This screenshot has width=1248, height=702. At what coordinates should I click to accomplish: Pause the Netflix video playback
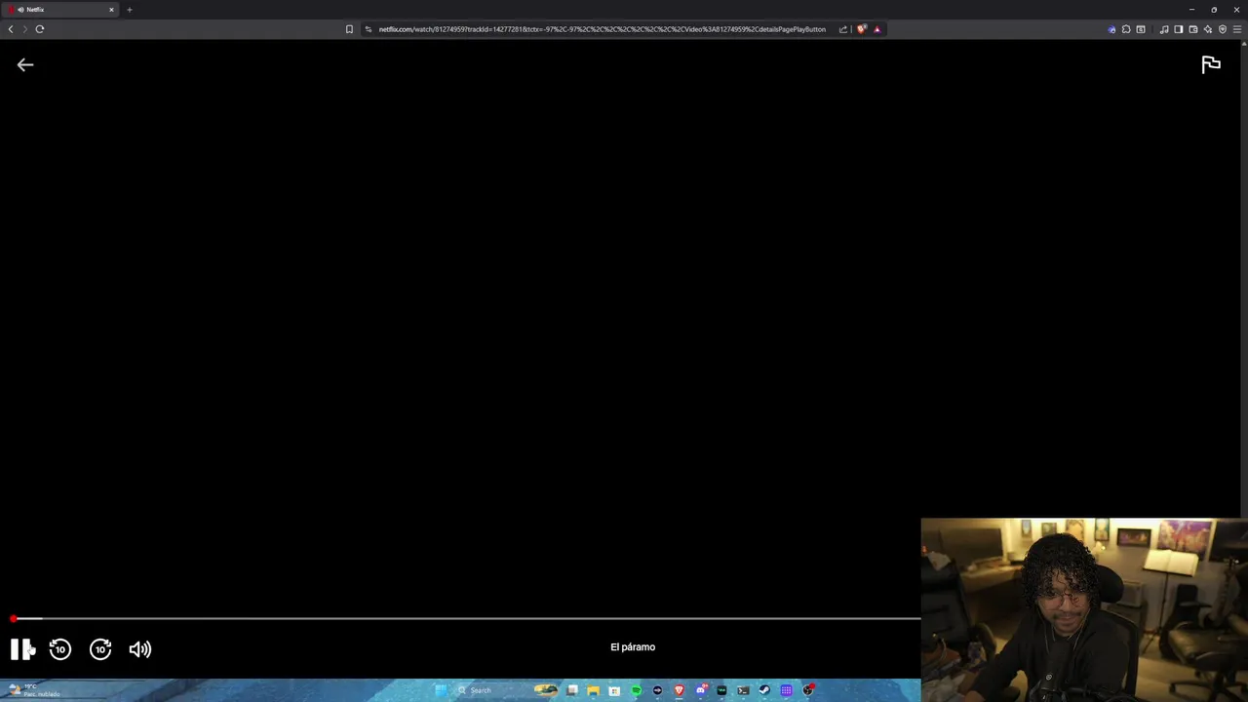click(x=21, y=649)
